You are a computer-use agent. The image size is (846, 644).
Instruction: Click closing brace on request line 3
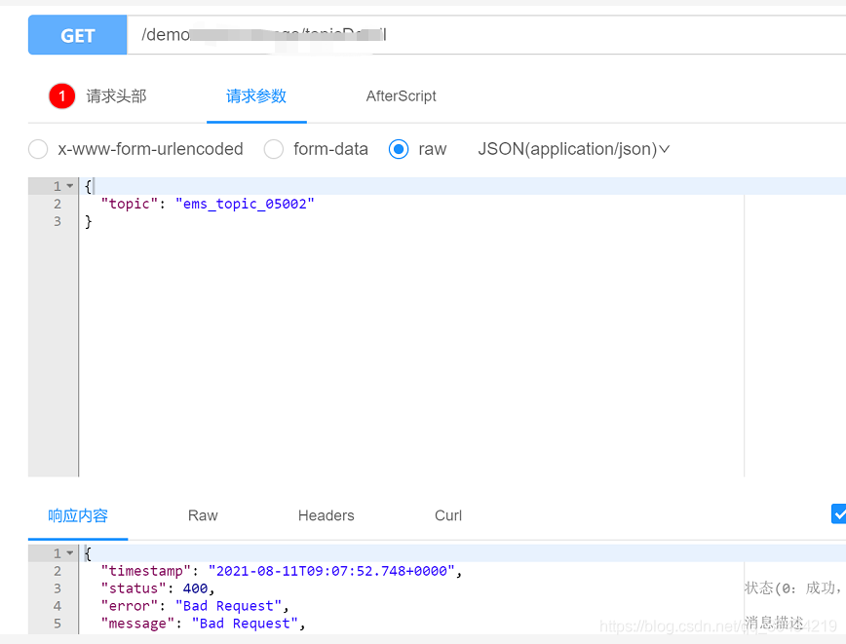(x=88, y=222)
